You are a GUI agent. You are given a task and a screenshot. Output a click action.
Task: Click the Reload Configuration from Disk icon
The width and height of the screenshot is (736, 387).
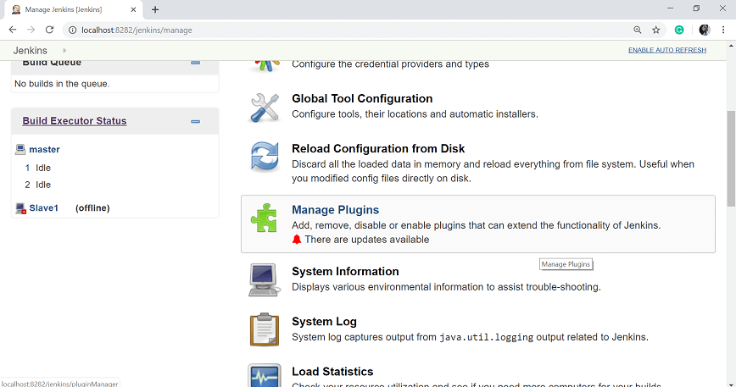(264, 158)
